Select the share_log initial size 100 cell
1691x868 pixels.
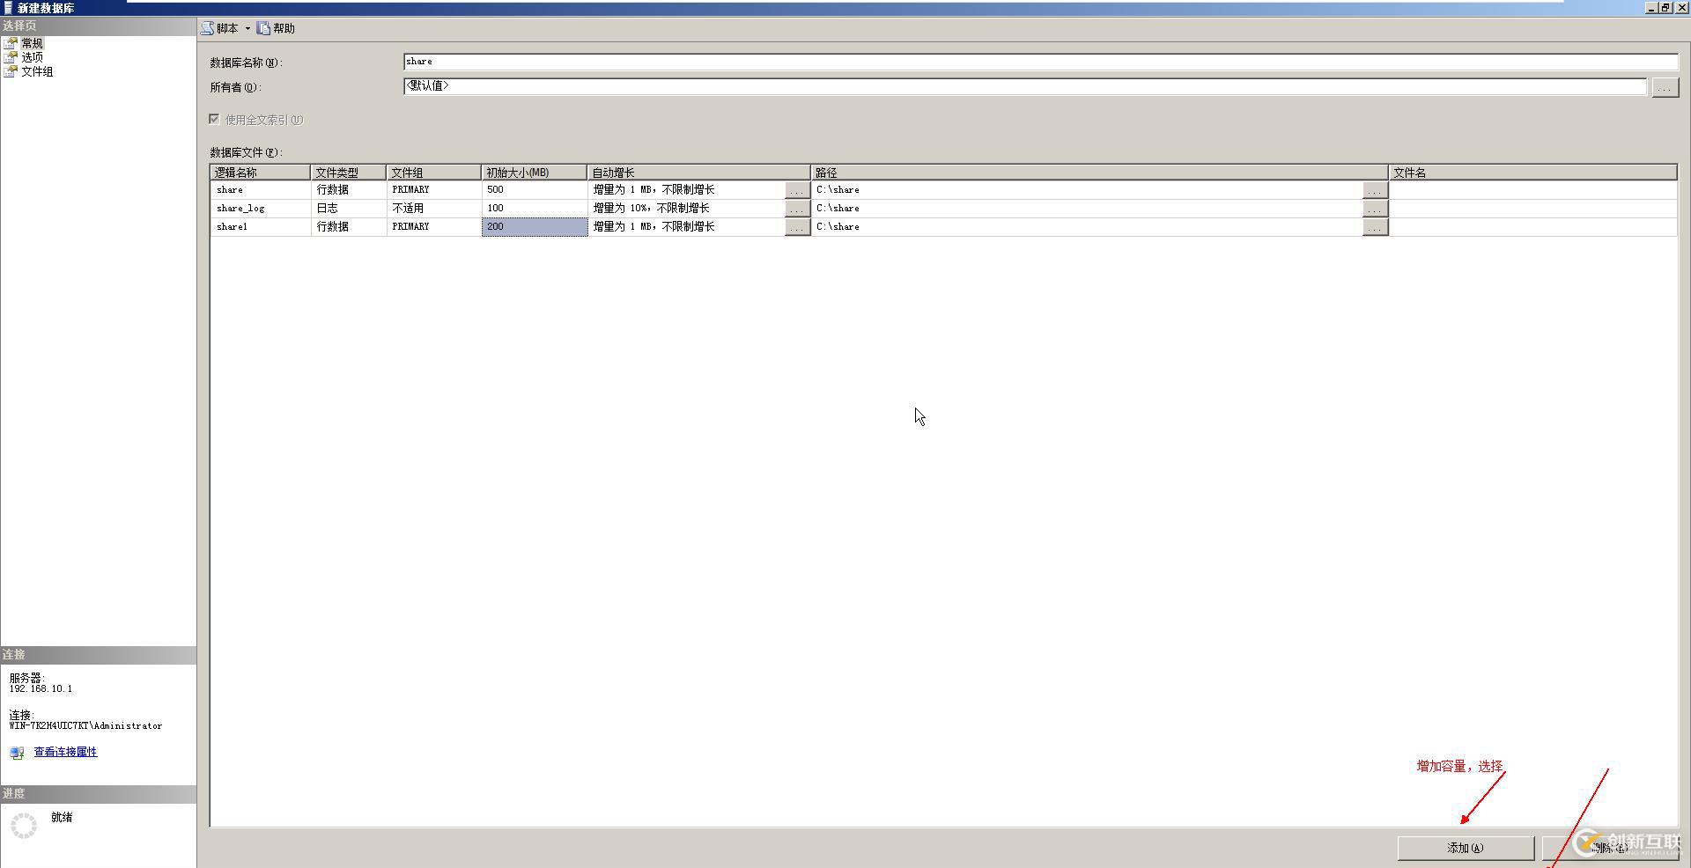(535, 209)
